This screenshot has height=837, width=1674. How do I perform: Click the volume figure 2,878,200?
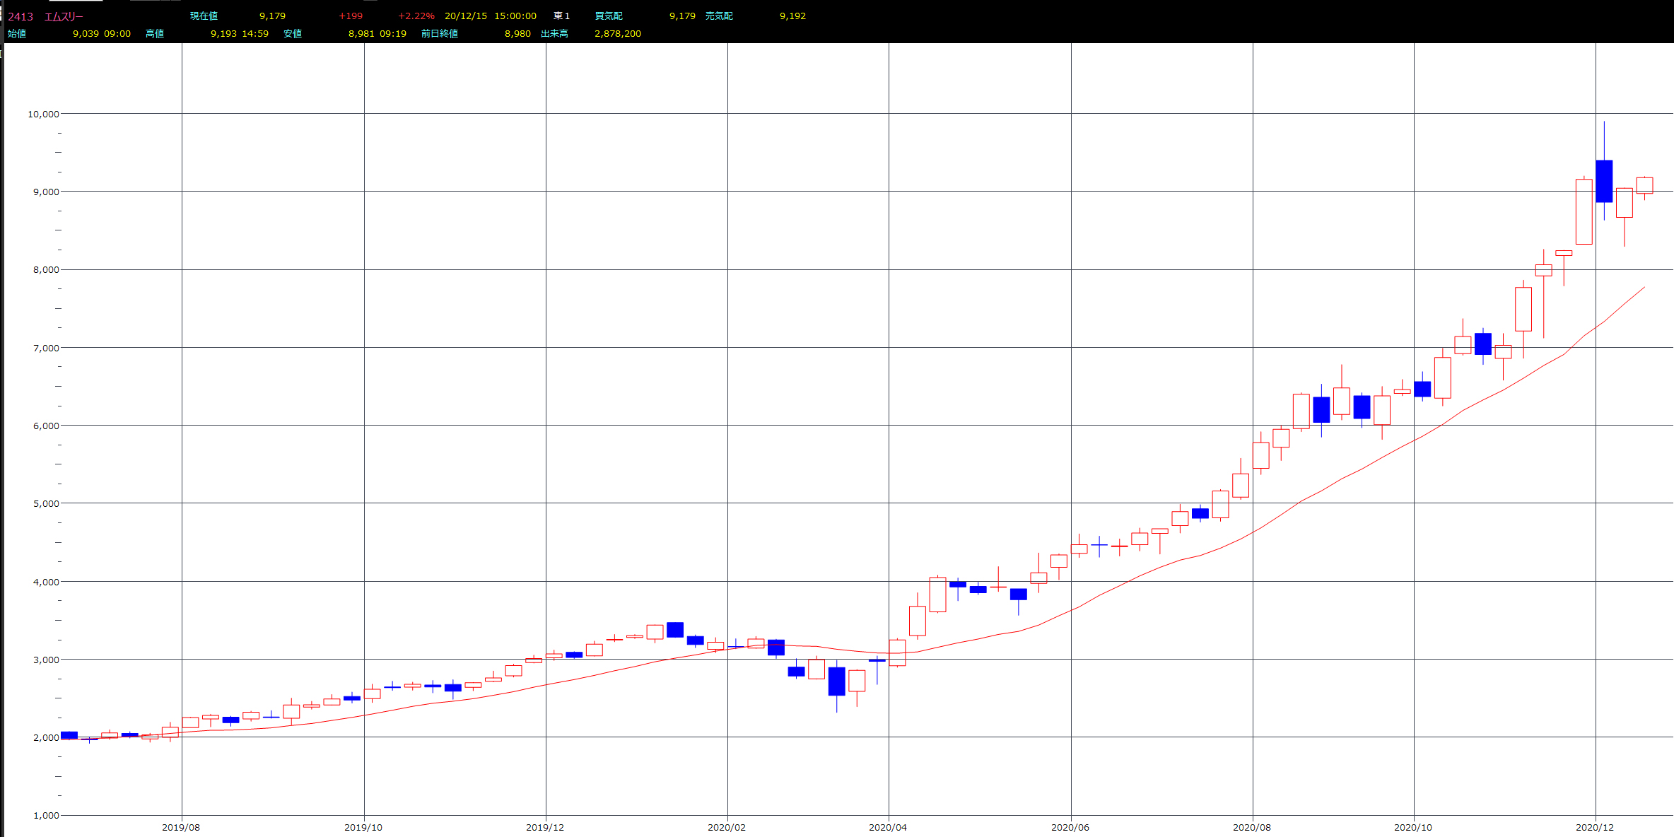coord(618,33)
